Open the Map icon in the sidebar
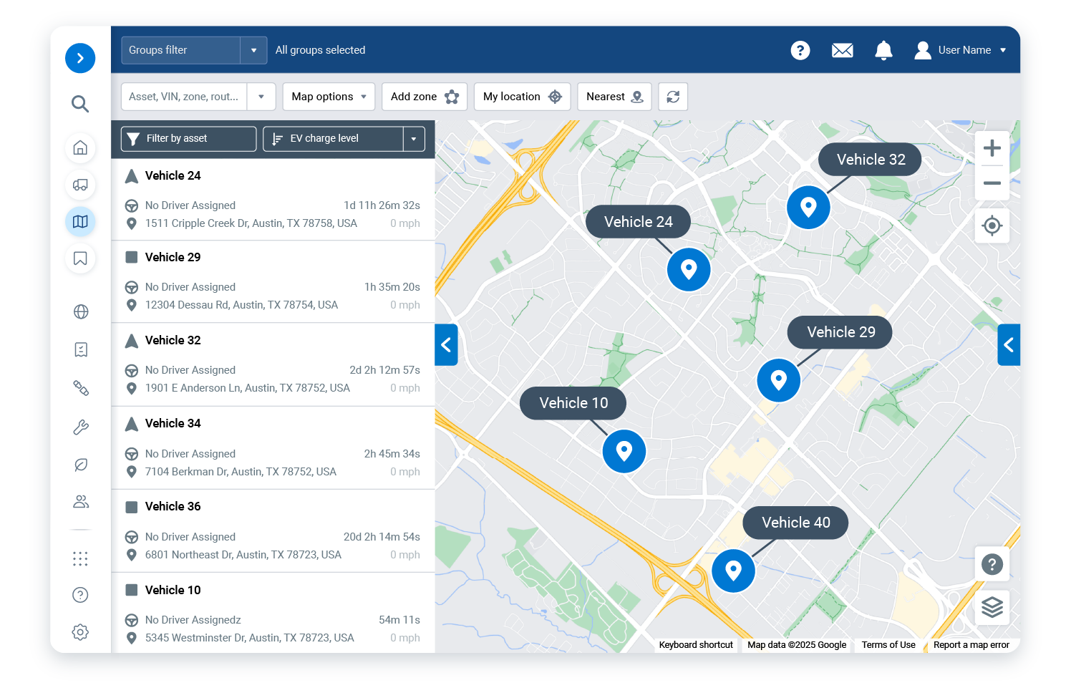Image resolution: width=1071 pixels, height=693 pixels. coord(80,222)
